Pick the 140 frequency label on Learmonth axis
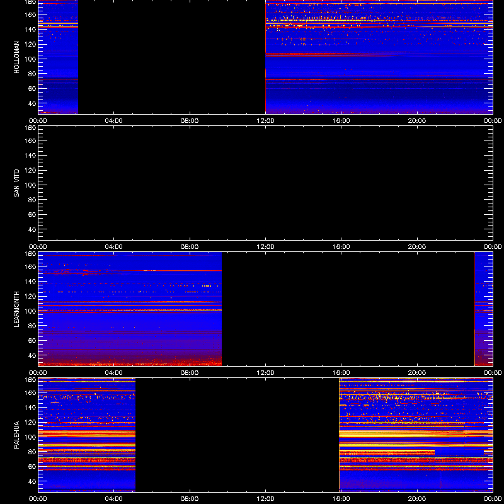 coord(30,282)
